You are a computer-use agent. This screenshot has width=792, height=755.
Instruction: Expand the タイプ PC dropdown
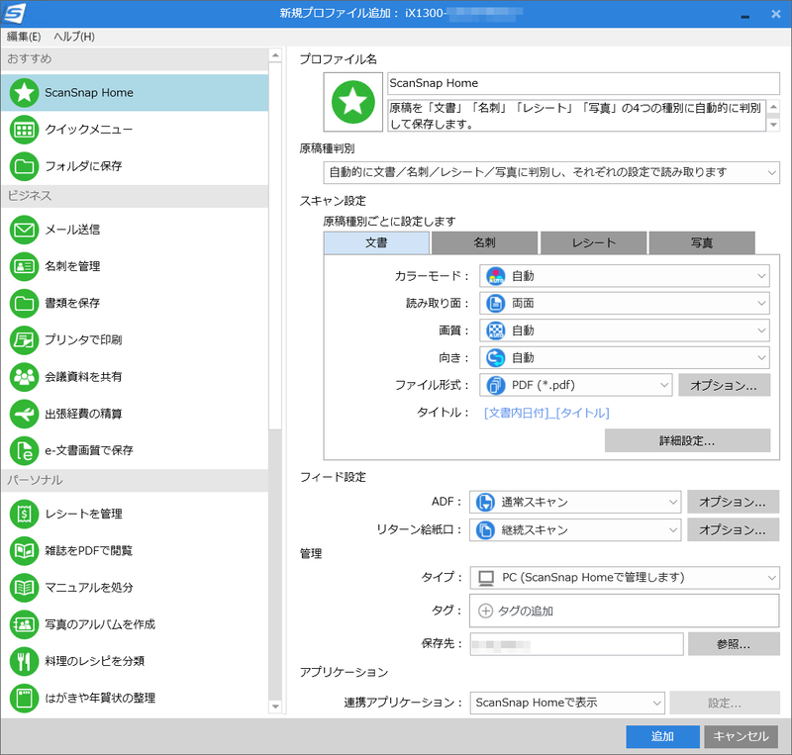[625, 578]
